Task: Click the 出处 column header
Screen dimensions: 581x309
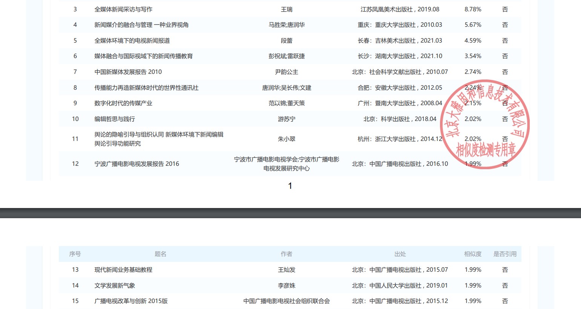Action: tap(400, 254)
